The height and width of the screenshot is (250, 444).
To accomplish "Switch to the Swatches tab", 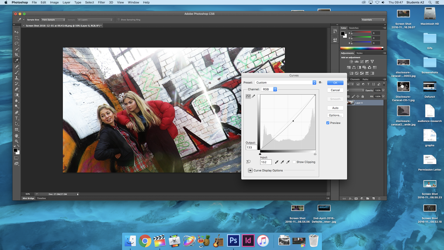I will click(354, 28).
